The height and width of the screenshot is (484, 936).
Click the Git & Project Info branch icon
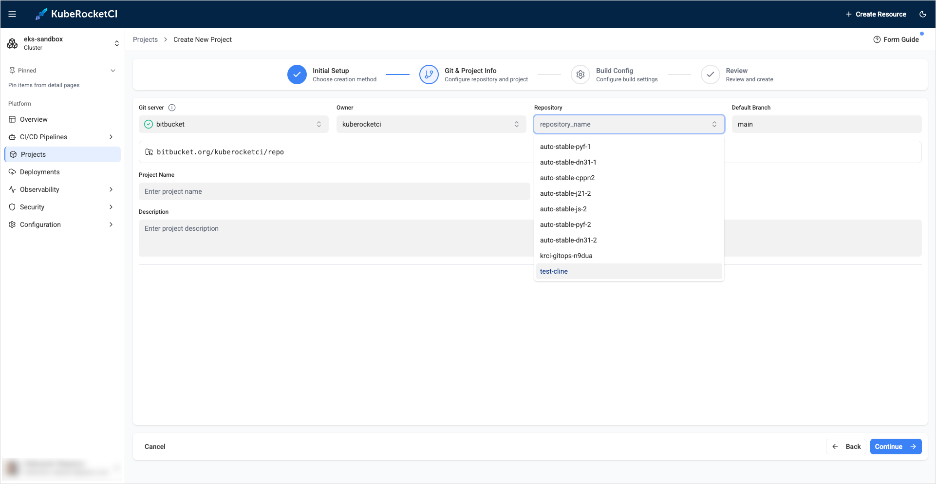point(429,74)
